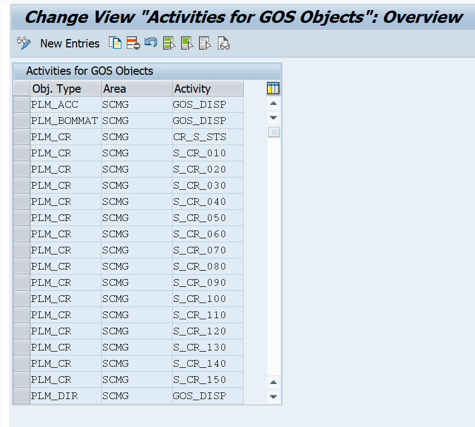Click SCMG area cell in PLM_ACC row

click(x=136, y=104)
